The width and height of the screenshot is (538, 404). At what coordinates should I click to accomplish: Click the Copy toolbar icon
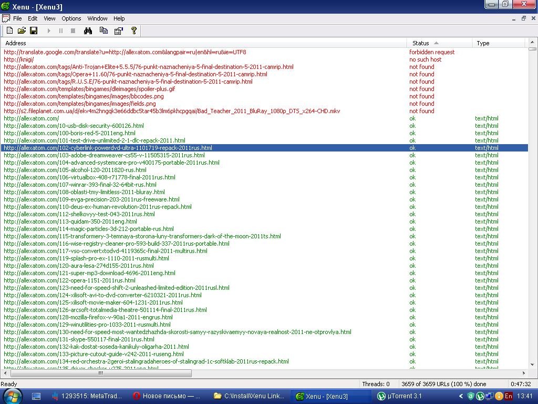tap(104, 31)
